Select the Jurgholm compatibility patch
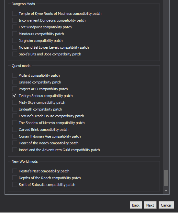Viewport: 178px width, 213px height. coord(15,41)
